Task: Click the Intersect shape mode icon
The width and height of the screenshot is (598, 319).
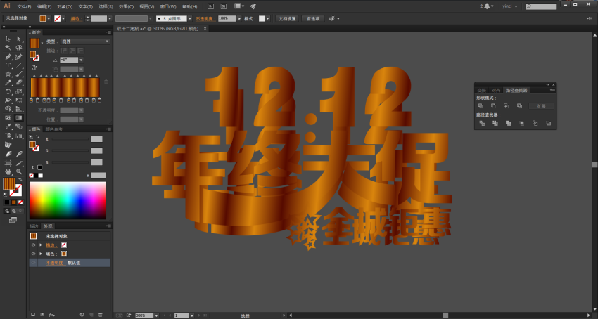Action: tap(507, 106)
